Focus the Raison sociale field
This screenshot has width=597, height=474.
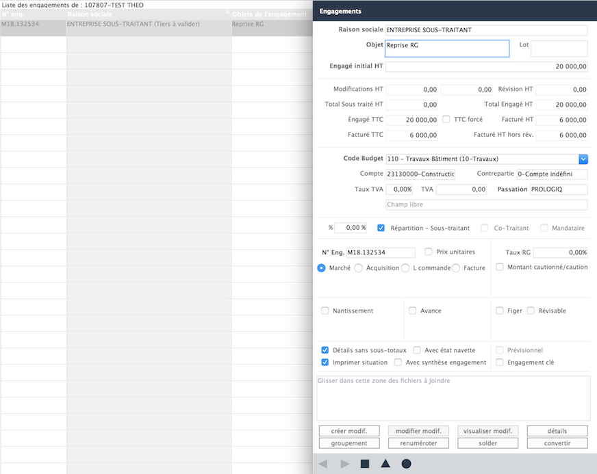click(486, 30)
